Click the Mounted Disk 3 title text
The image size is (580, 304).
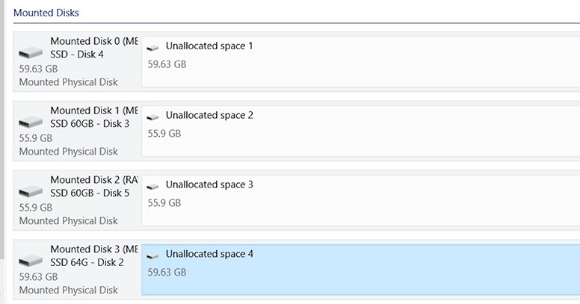tap(94, 249)
